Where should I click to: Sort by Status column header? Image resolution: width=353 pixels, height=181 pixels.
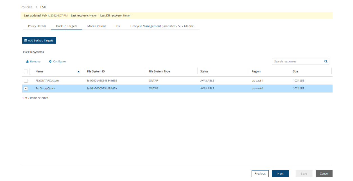204,71
